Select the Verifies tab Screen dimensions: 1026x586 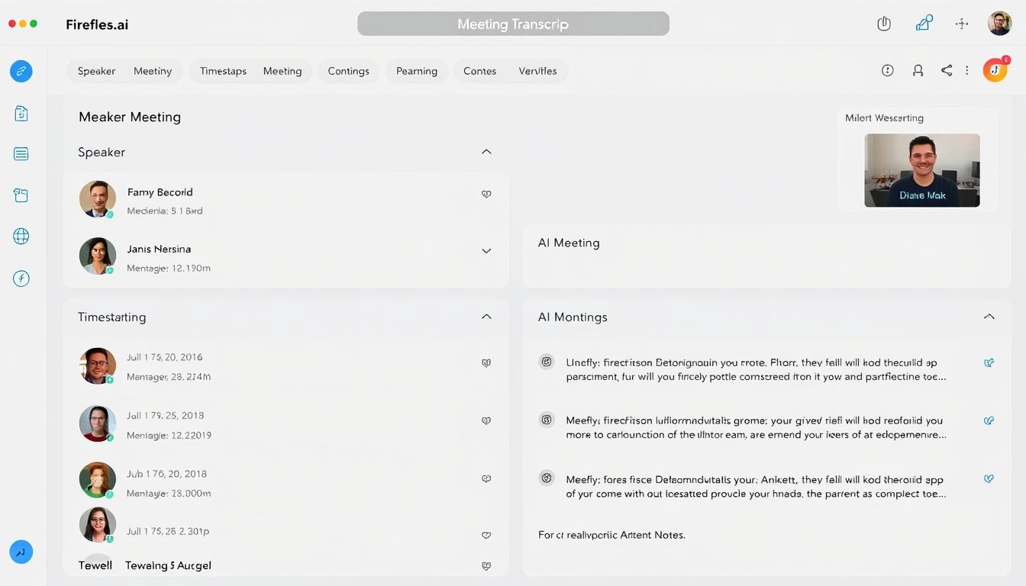(537, 70)
